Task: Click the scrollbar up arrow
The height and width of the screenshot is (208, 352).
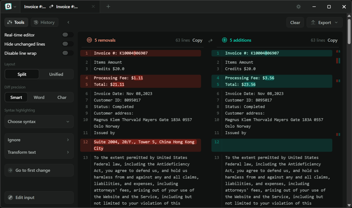Action: [x=349, y=16]
